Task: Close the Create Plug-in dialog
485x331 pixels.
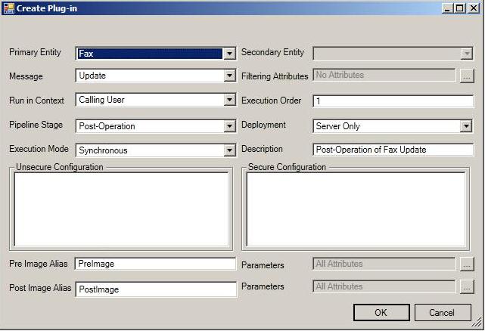Action: (473, 8)
